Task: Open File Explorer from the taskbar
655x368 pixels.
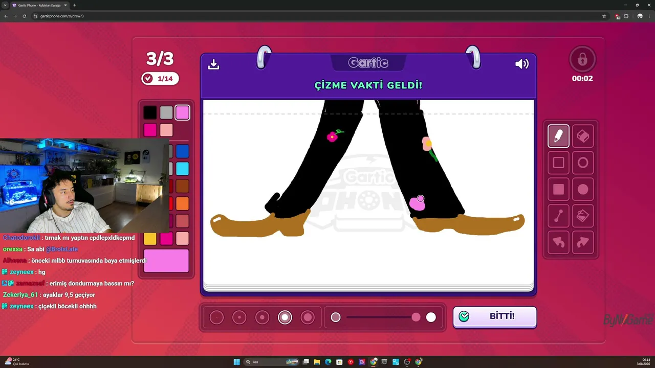Action: 317,362
